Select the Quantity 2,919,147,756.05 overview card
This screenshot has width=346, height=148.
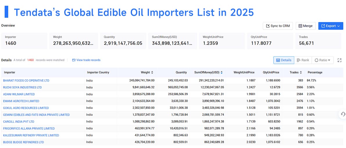123,41
